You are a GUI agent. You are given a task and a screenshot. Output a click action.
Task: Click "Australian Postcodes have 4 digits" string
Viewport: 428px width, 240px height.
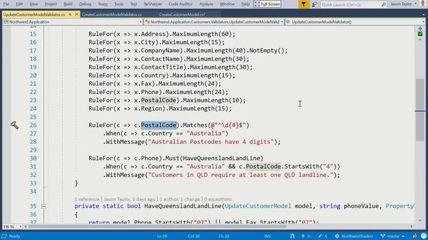pyautogui.click(x=211, y=142)
